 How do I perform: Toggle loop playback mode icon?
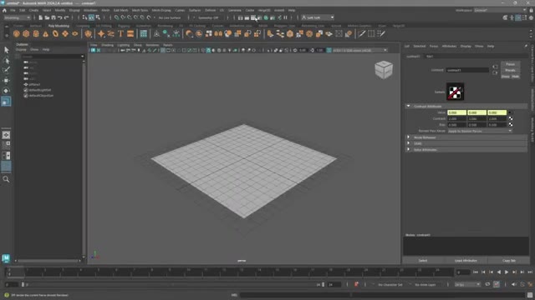487,284
